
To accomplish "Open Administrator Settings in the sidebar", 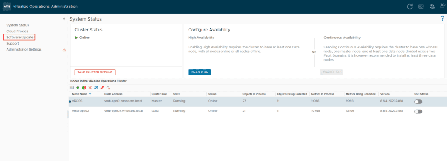I will 24,50.
